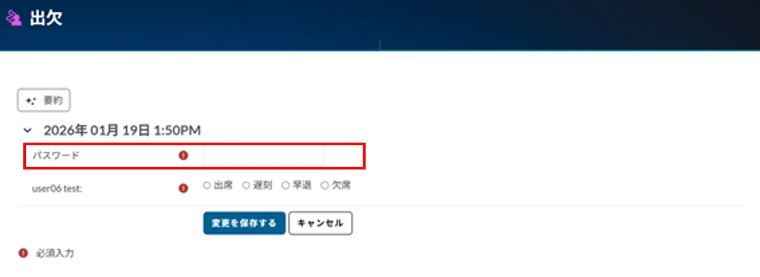760x277 pixels.
Task: Click the red required icon next to 必須入力
Action: (23, 253)
